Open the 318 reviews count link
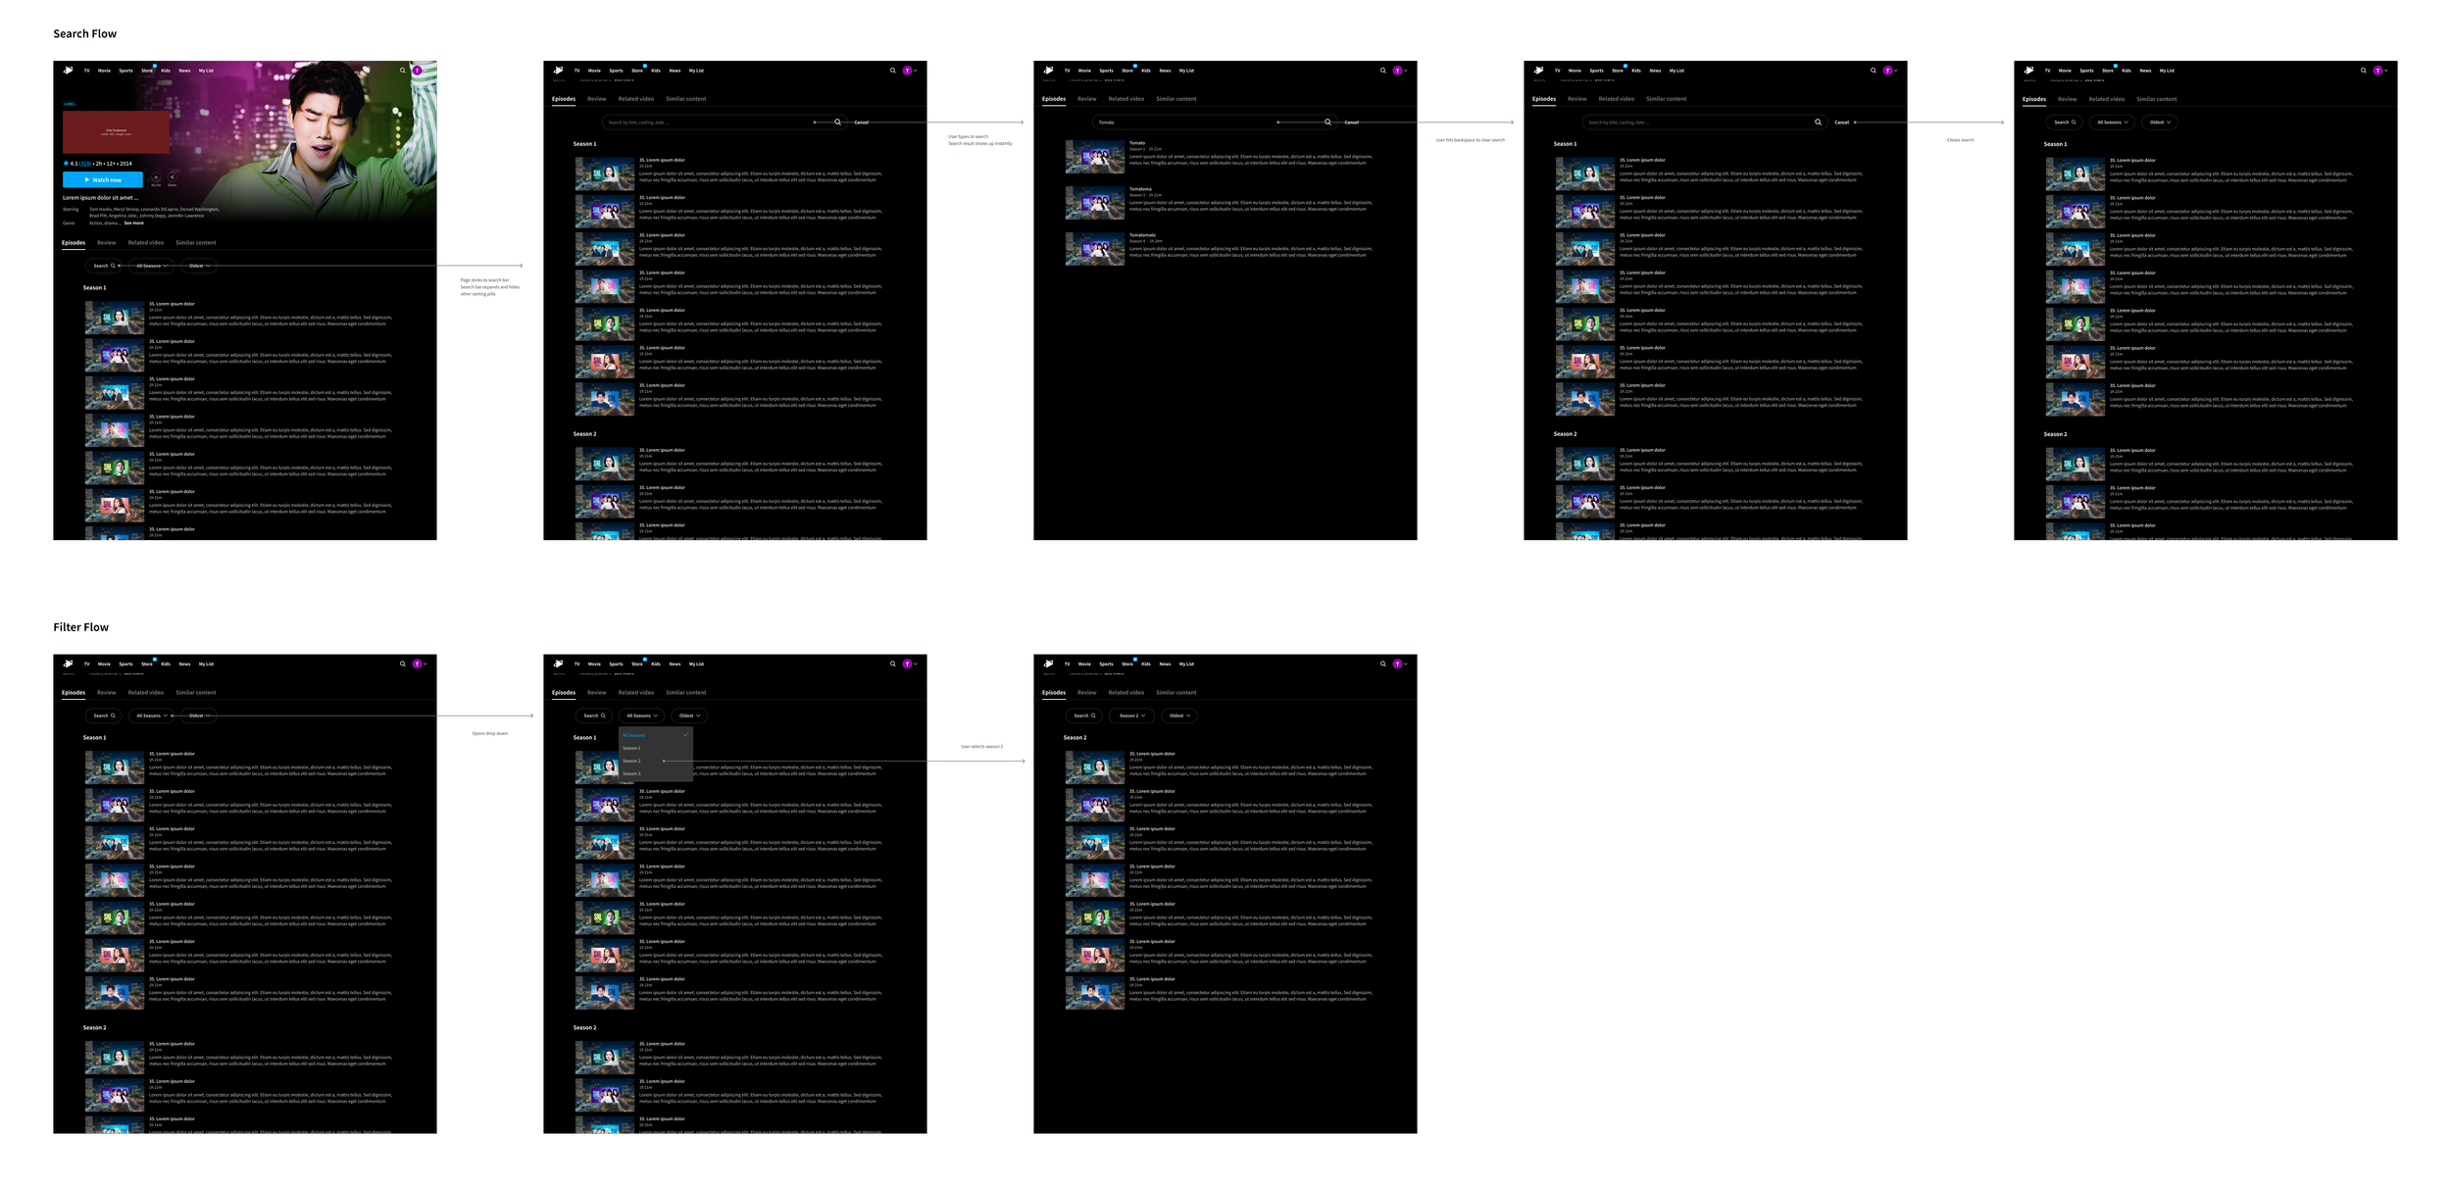This screenshot has height=1187, width=2451. (85, 164)
